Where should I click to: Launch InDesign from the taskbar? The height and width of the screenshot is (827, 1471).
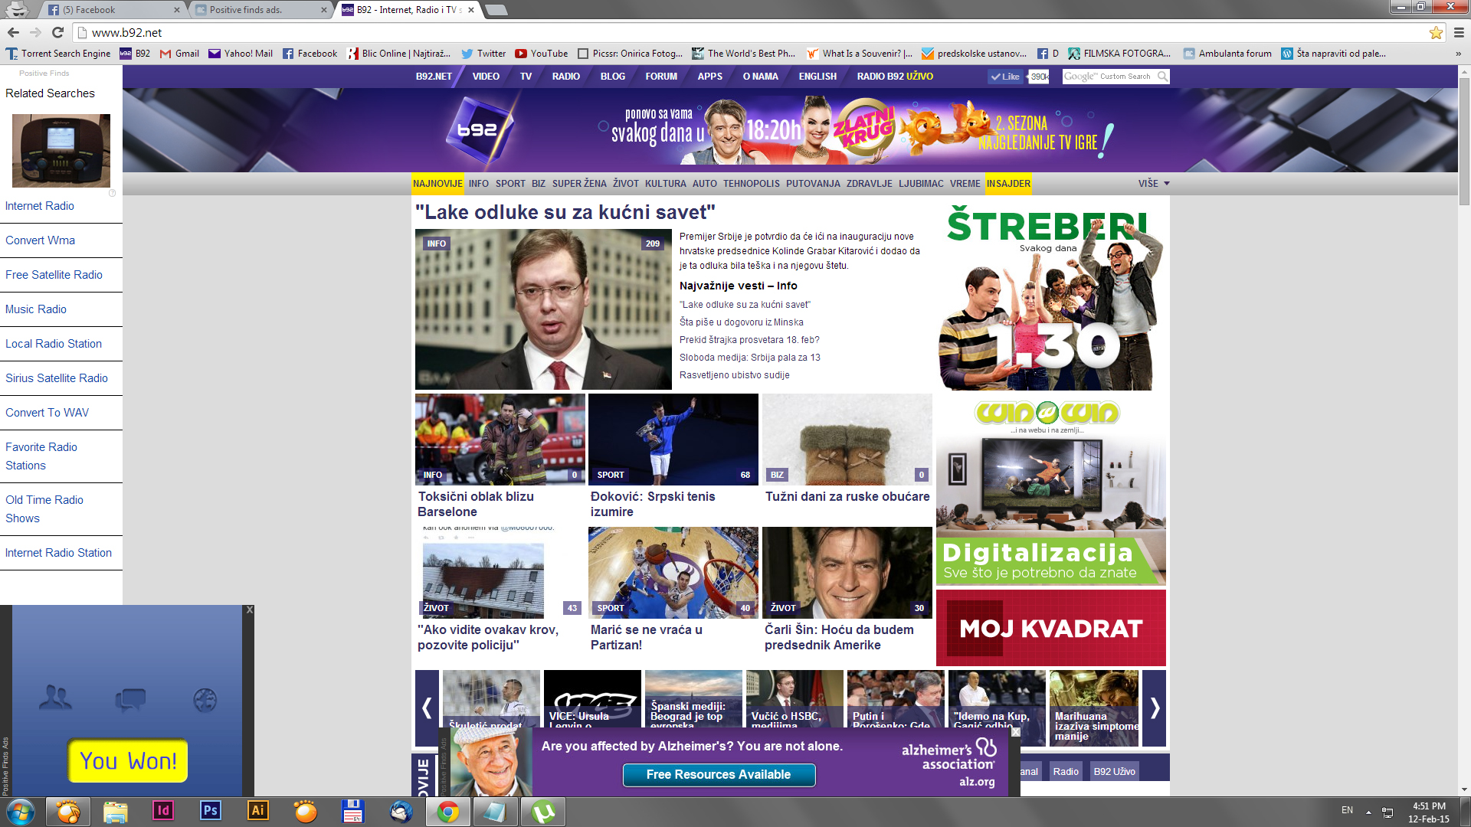click(162, 811)
